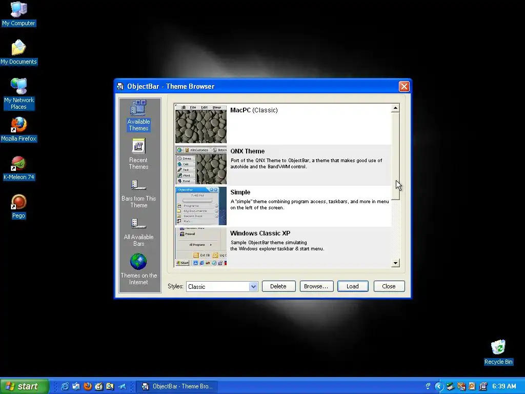Select the QNX Theme thumbnail

point(201,165)
